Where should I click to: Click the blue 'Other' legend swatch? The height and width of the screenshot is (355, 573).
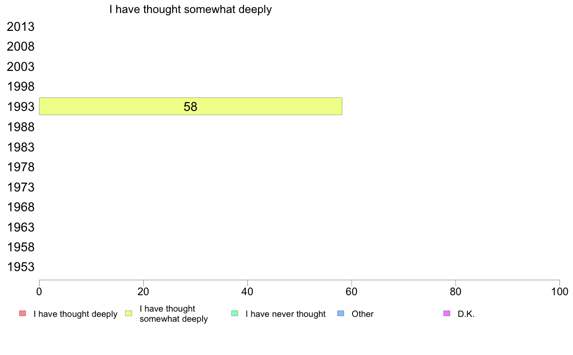[341, 314]
